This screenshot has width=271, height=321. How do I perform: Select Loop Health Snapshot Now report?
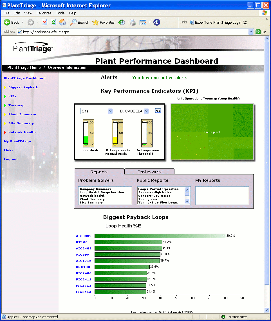point(102,192)
